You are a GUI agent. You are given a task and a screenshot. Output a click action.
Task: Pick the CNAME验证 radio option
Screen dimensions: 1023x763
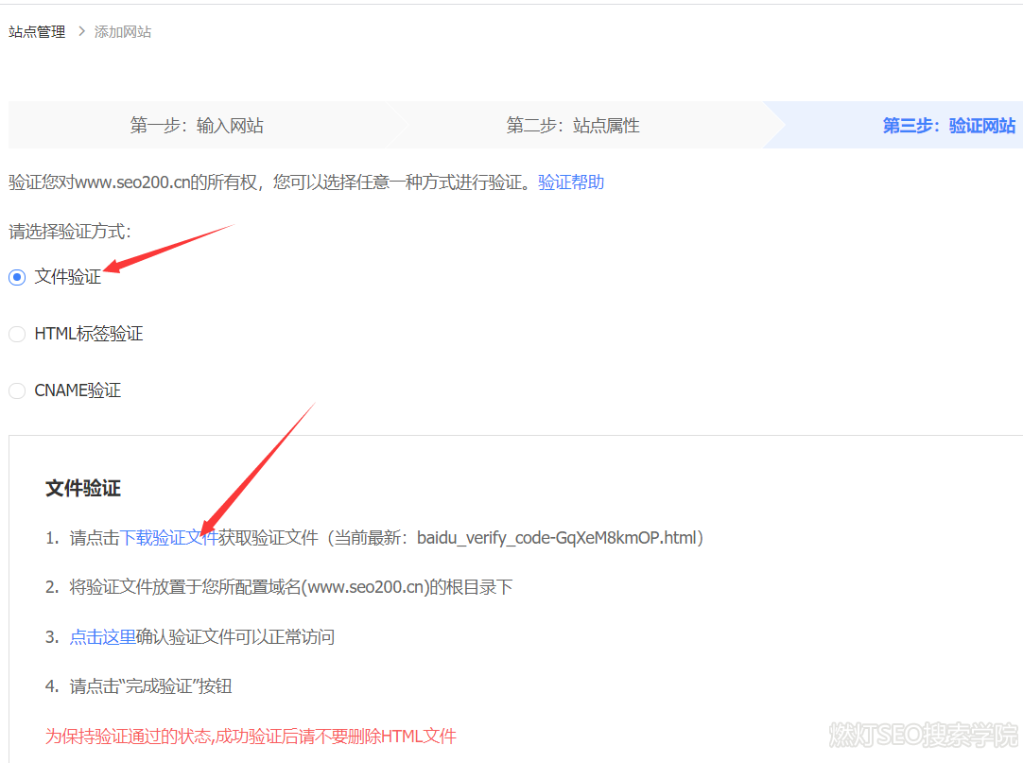tap(17, 391)
